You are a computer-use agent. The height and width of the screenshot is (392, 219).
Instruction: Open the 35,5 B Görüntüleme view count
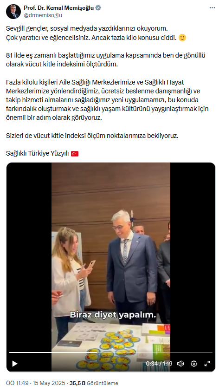(94, 383)
